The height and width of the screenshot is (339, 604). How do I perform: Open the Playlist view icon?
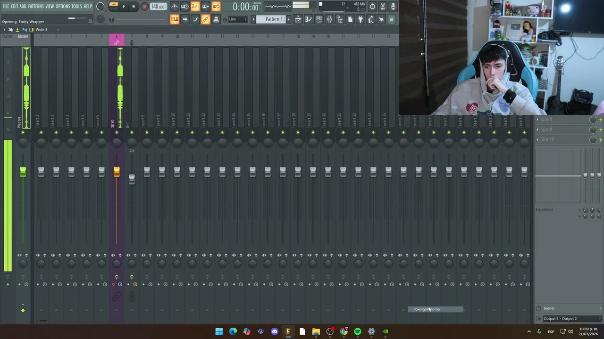click(x=298, y=19)
